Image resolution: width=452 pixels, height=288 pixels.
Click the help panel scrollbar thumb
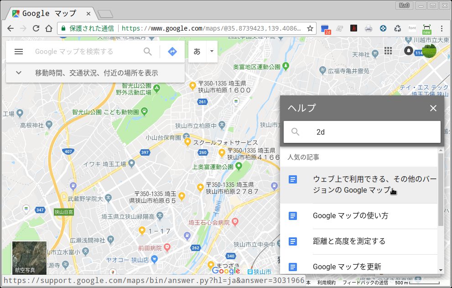[x=441, y=189]
